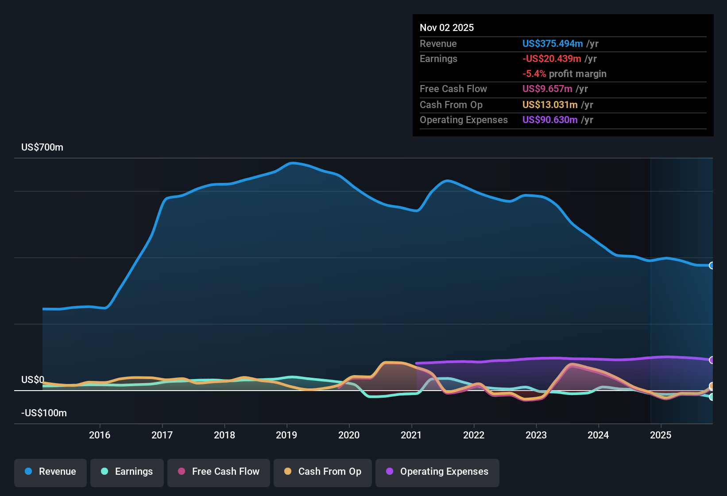Screen dimensions: 727x496
Task: Click the Nov 02 2025 tooltip date
Action: point(447,27)
